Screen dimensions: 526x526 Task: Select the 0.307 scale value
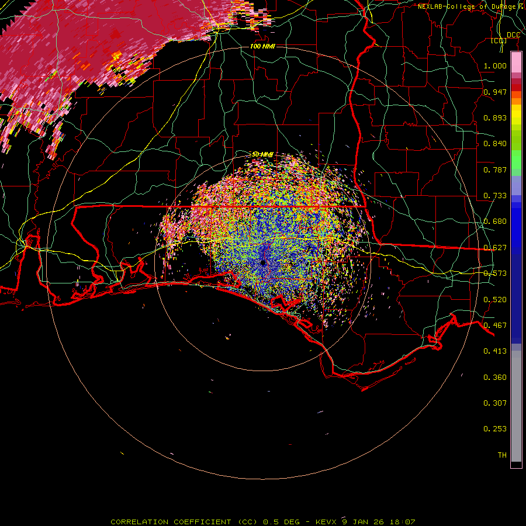(495, 403)
